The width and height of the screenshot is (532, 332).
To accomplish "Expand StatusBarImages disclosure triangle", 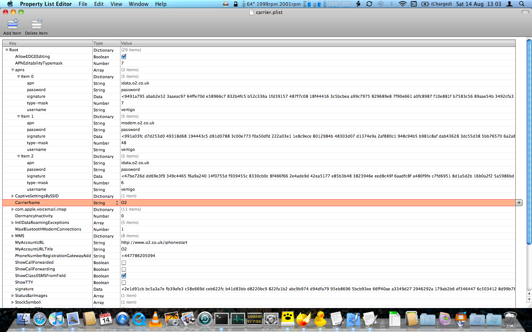I will pyautogui.click(x=13, y=295).
